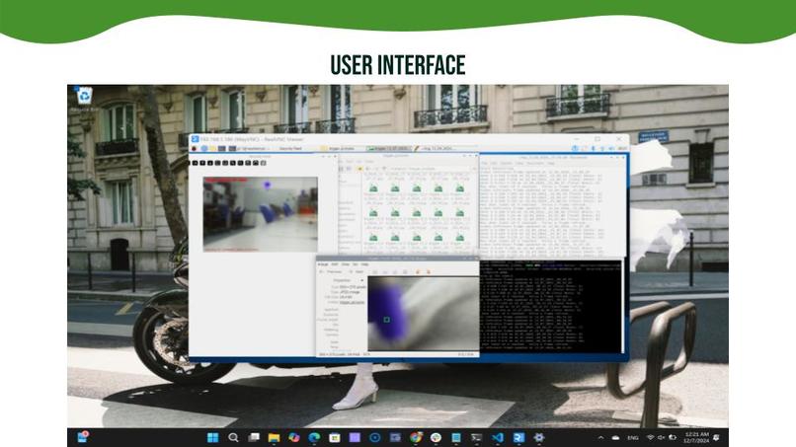796x447 pixels.
Task: Open the Raspberry Pi menu icon in the VNC session
Action: click(194, 149)
